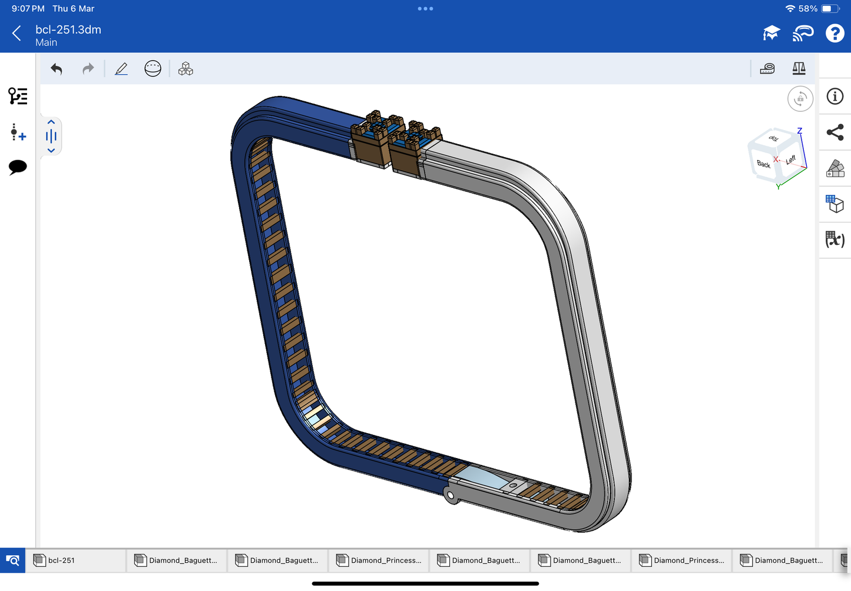Switch to the bcl-251 tab

coord(77,560)
